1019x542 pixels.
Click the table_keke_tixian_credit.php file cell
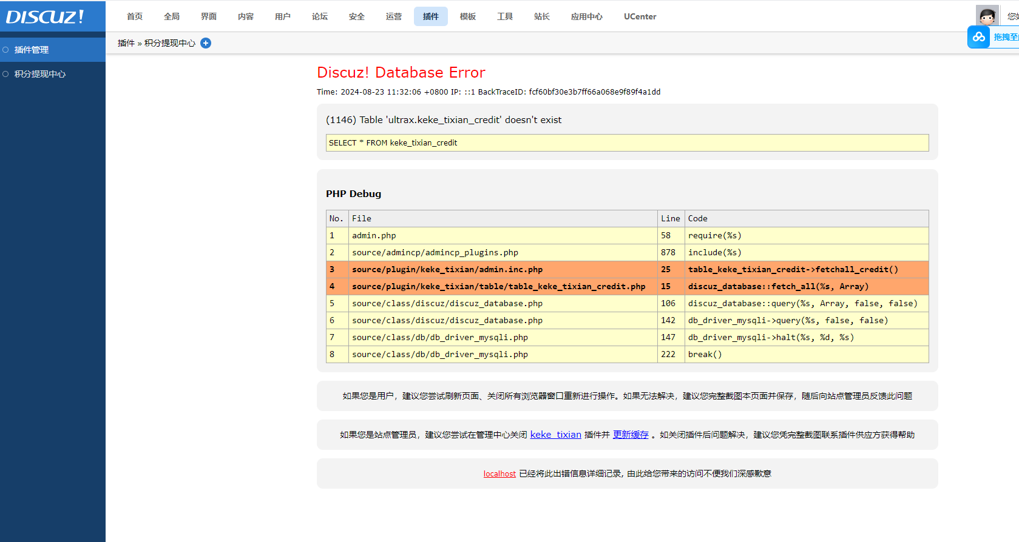point(503,287)
